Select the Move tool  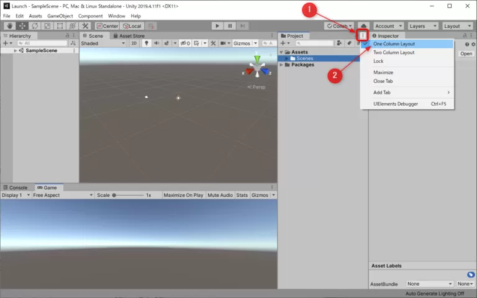coord(22,26)
